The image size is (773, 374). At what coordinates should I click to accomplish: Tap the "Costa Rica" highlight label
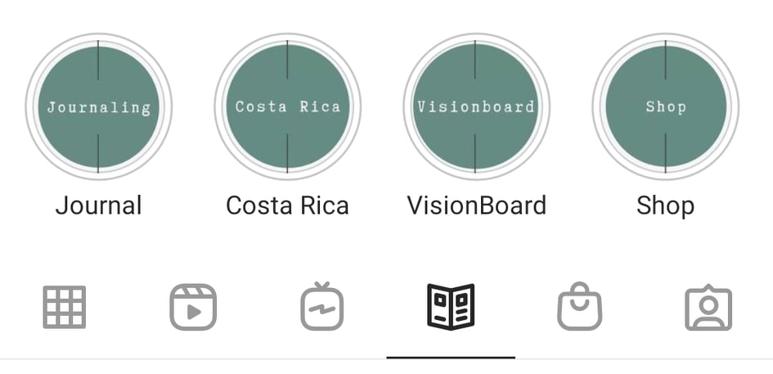click(287, 205)
